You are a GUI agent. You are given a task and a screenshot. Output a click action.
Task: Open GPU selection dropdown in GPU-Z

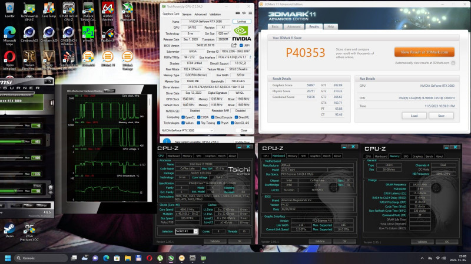pyautogui.click(x=187, y=130)
